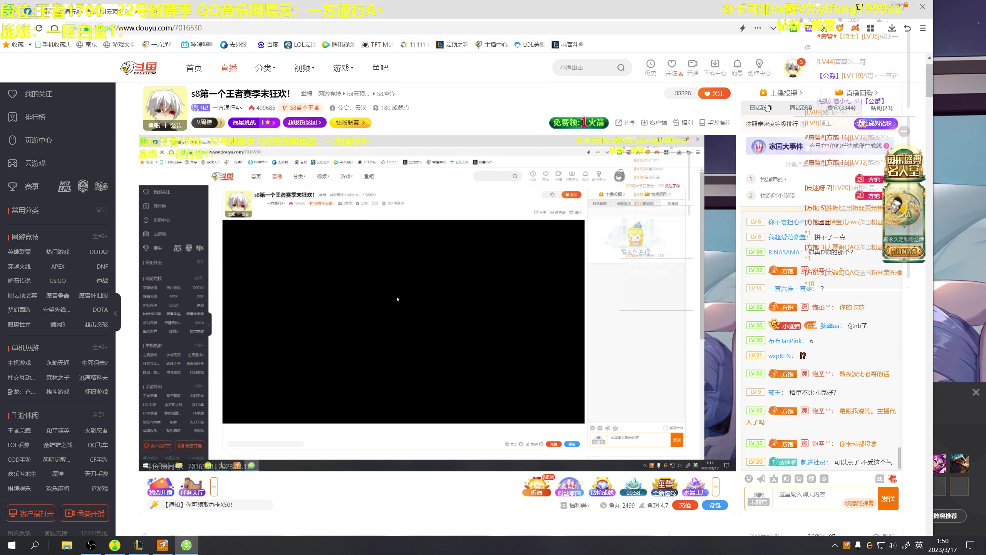This screenshot has height=555, width=986.
Task: Open the 历史 history icon
Action: 650,67
